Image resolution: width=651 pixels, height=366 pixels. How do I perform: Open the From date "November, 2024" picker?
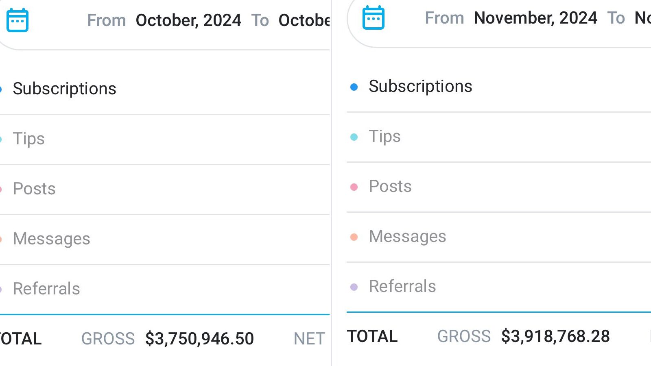click(x=535, y=18)
